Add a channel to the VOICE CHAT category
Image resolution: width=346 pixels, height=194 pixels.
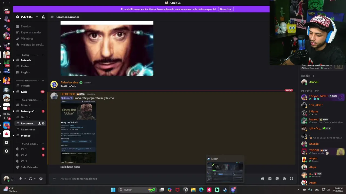click(43, 144)
